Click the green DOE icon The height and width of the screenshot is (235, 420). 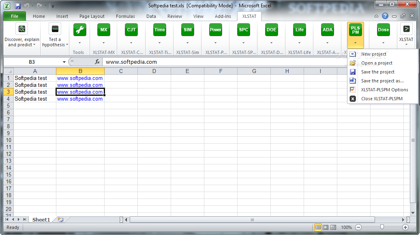[271, 30]
